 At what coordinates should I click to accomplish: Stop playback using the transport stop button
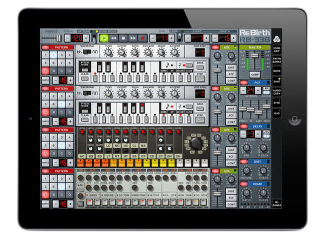(x=123, y=38)
